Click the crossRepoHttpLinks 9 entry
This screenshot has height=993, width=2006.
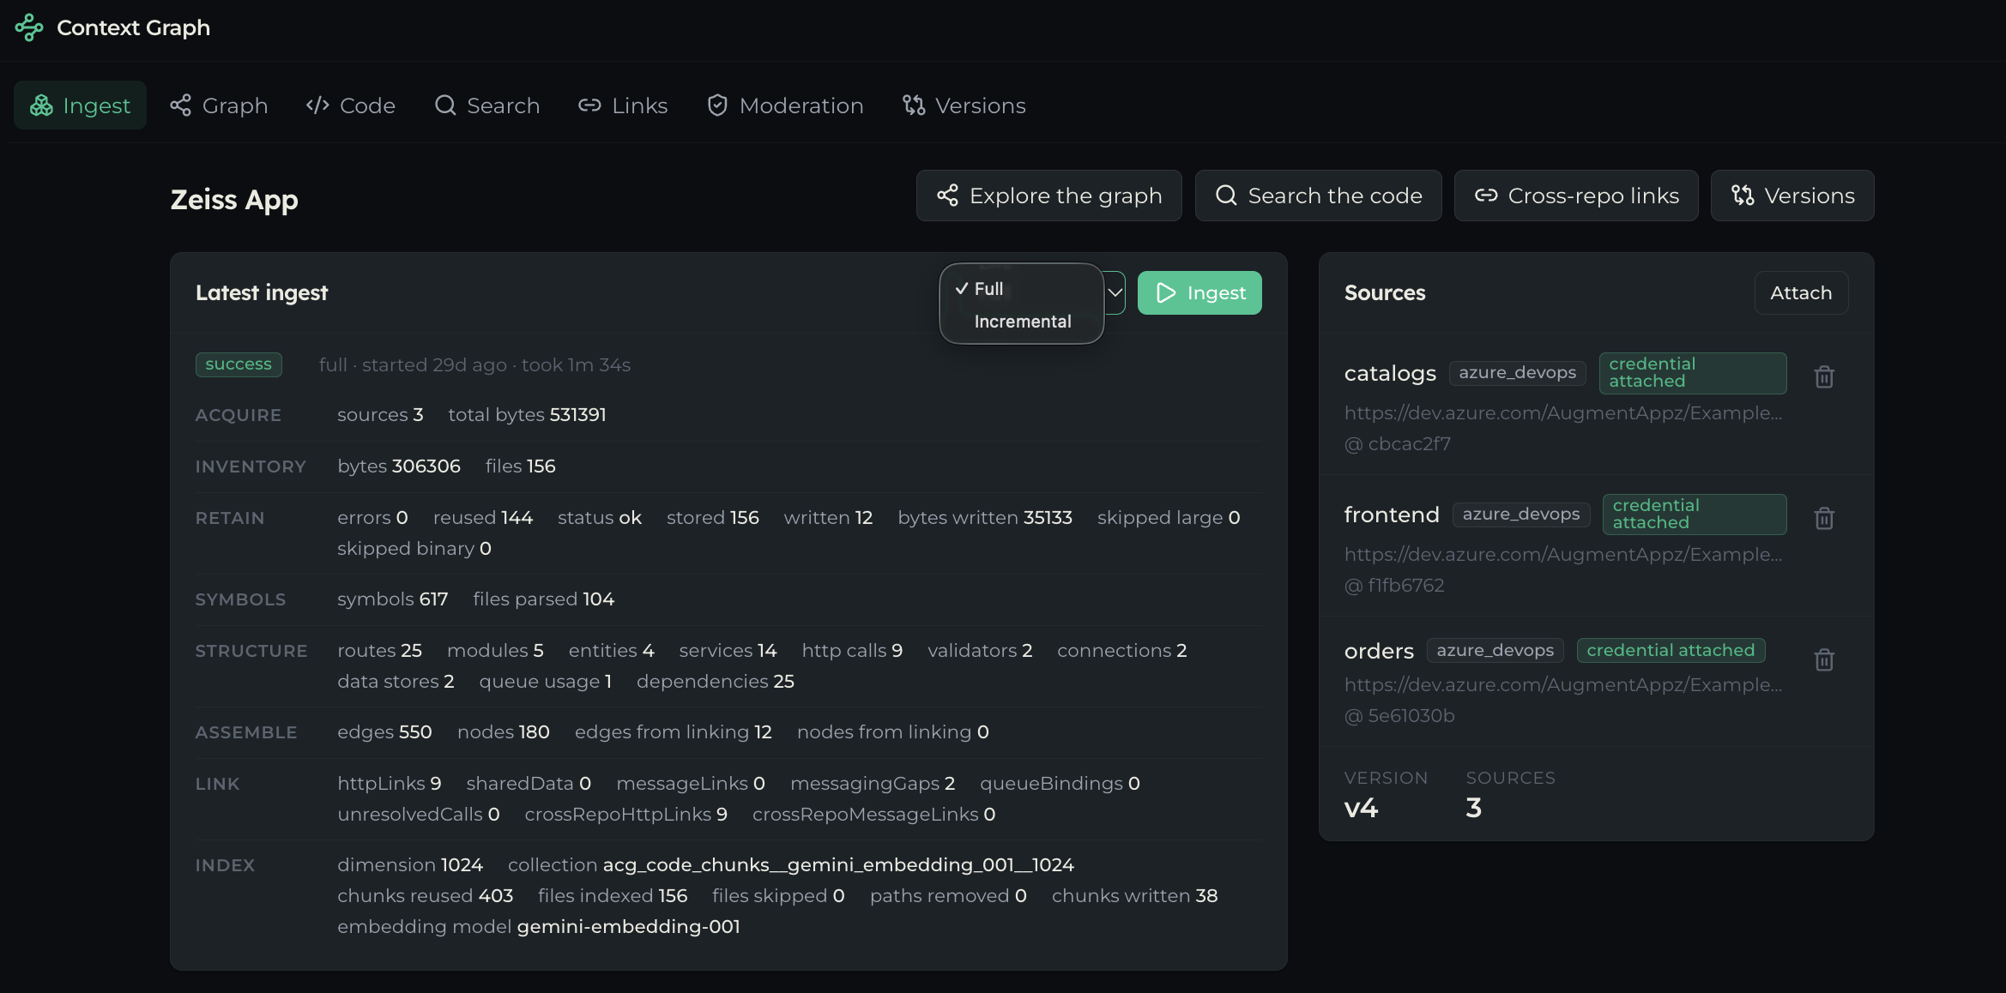(626, 815)
